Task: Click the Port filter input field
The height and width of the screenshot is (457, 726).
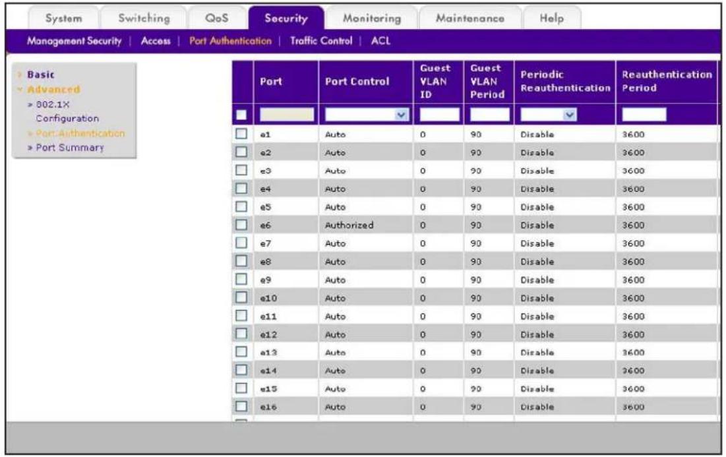Action: [287, 114]
